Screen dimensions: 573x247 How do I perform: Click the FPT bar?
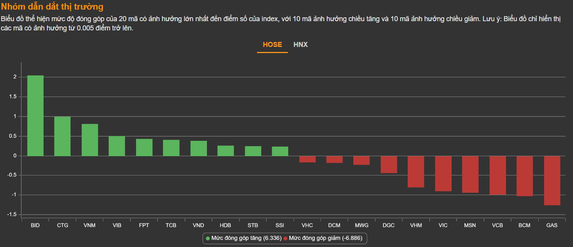pos(144,147)
